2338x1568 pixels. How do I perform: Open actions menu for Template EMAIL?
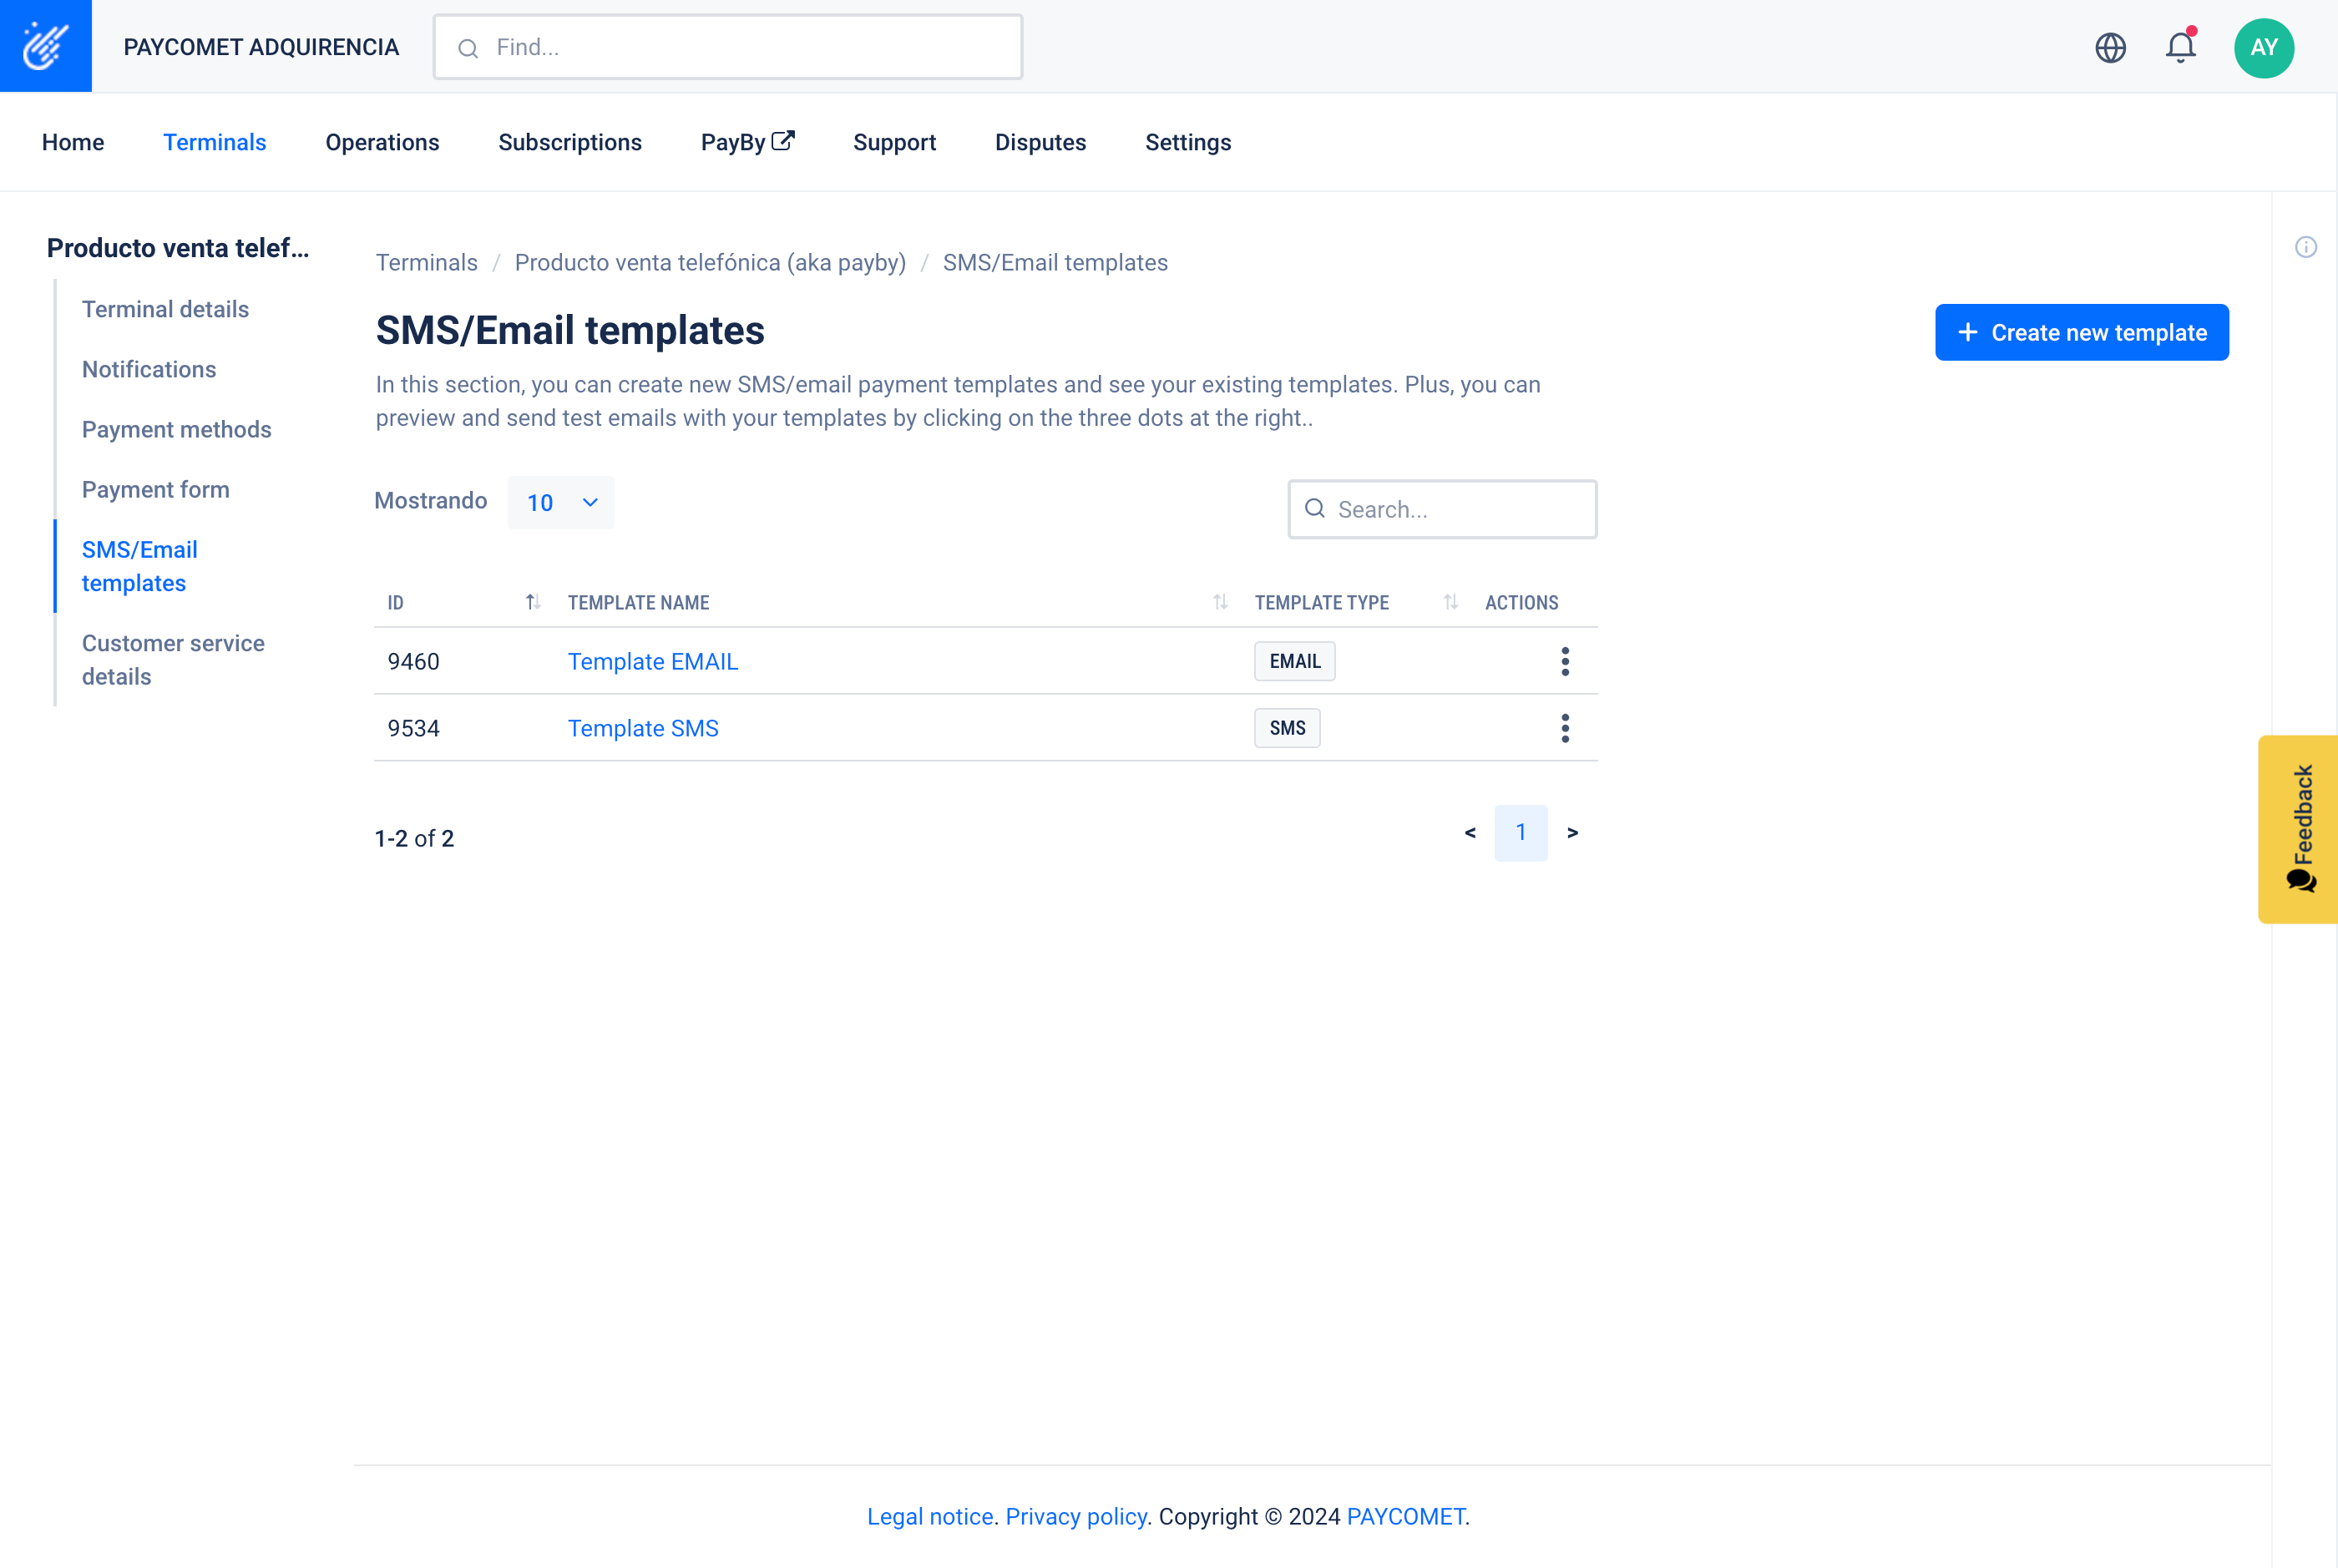tap(1565, 661)
